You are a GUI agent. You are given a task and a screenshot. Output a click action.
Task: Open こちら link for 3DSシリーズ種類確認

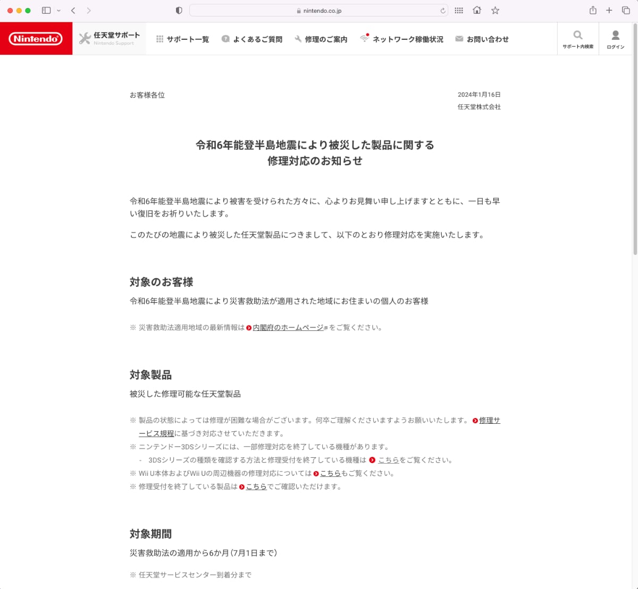[x=388, y=460]
